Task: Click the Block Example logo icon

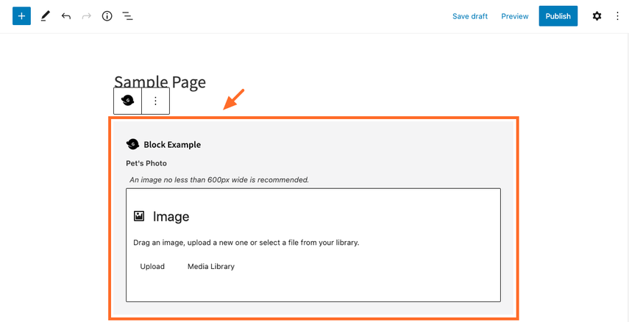Action: [132, 144]
